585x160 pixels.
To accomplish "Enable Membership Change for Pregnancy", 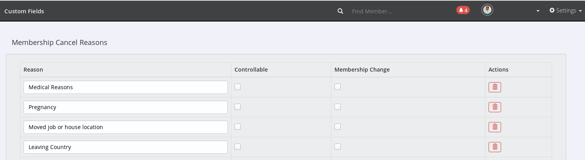I will point(338,107).
